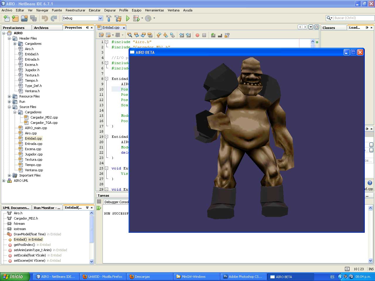
Task: Click the Shift Line Left icon
Action: pos(182,35)
